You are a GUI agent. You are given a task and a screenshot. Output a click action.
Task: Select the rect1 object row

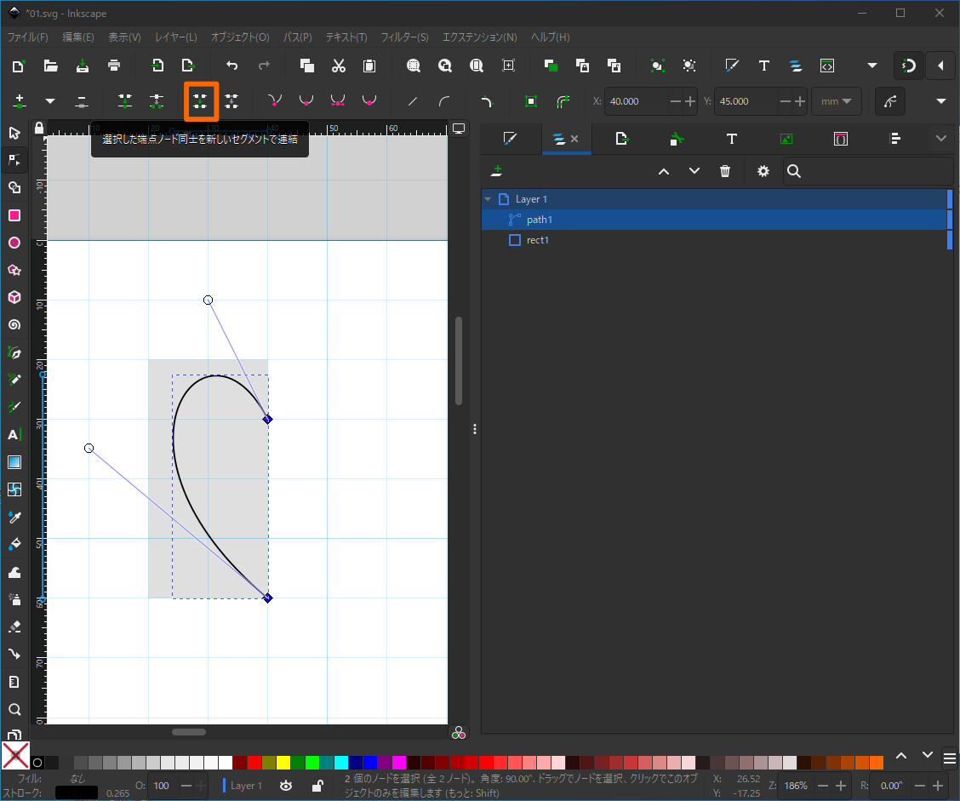point(715,240)
